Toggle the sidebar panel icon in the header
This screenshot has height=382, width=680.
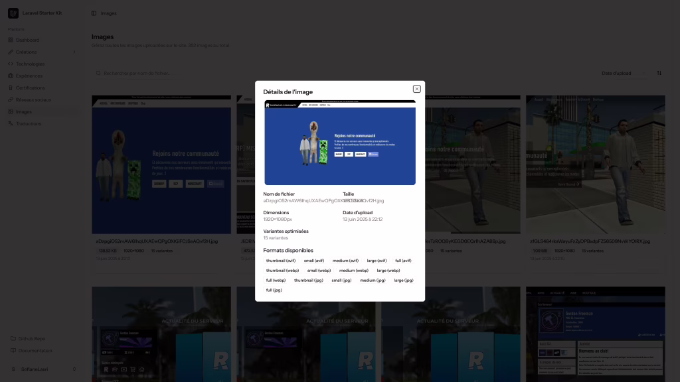point(94,13)
